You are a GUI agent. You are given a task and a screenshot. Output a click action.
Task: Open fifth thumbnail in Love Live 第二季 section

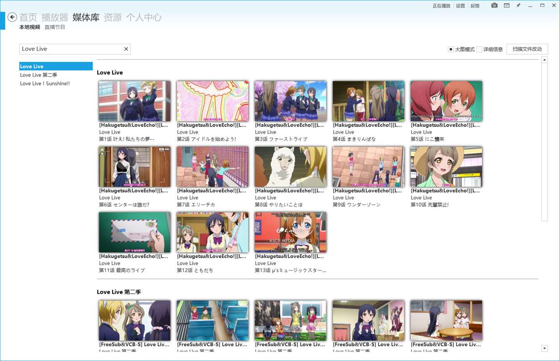coord(446,320)
